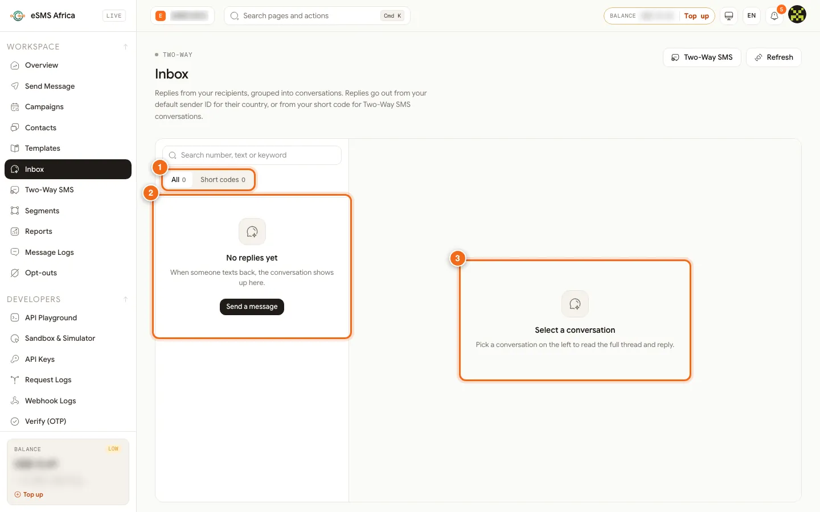Open the EN language selector

pyautogui.click(x=752, y=16)
